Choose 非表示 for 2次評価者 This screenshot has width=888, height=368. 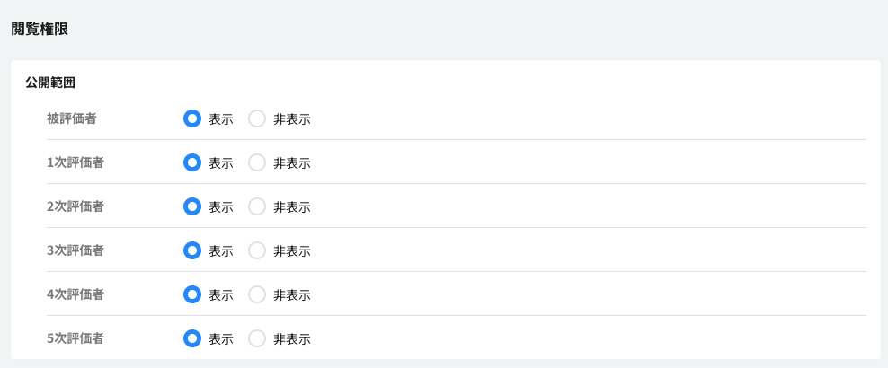[x=257, y=206]
